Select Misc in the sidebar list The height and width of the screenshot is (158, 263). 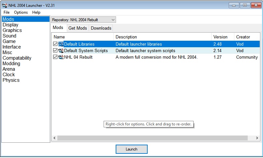coord(26,52)
